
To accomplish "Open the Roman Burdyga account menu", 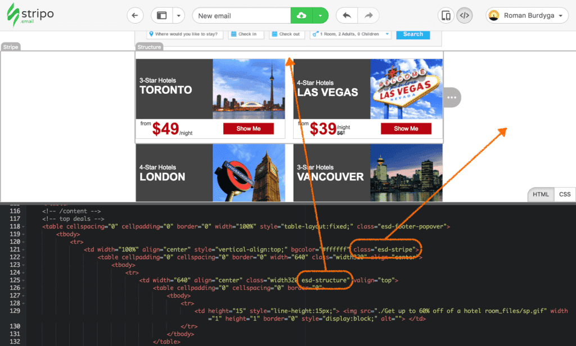I will (527, 16).
